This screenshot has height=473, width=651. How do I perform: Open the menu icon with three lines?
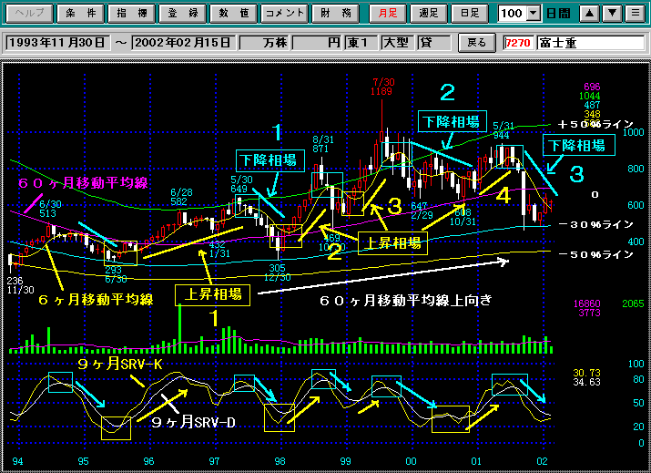click(633, 14)
